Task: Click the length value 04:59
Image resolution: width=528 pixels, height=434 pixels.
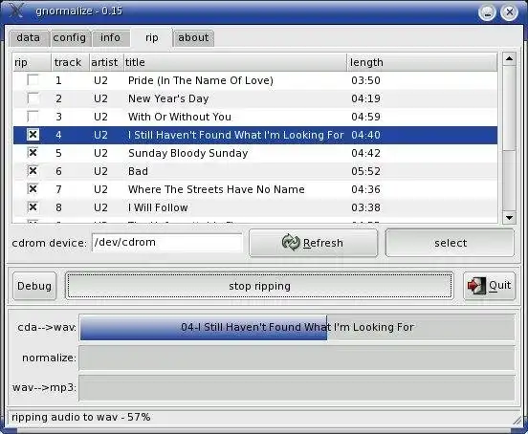Action: [365, 117]
